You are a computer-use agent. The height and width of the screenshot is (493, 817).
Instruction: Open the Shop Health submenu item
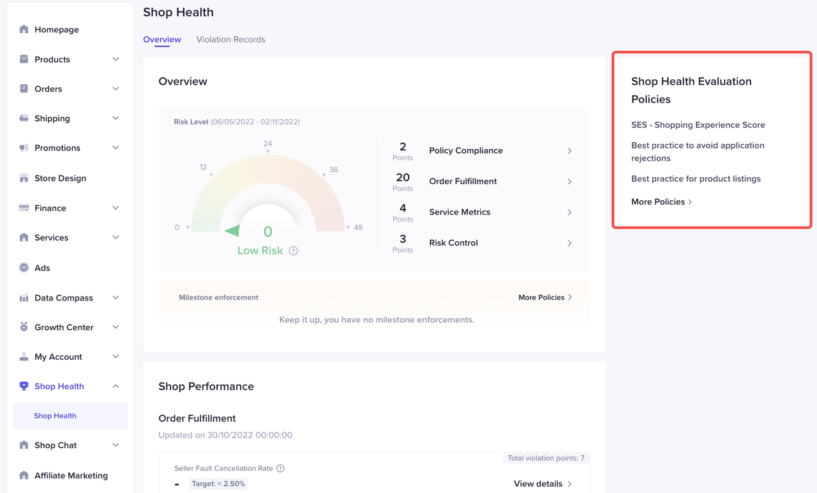pyautogui.click(x=55, y=416)
